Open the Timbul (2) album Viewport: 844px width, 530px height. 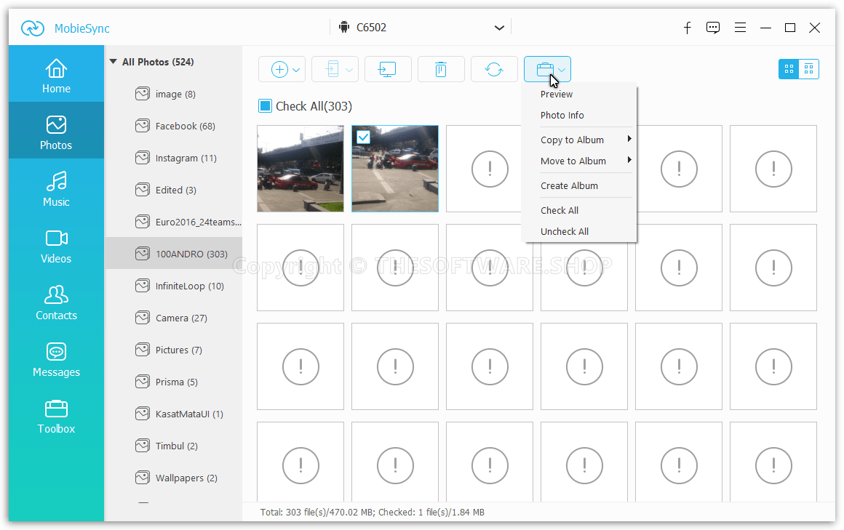pos(173,446)
